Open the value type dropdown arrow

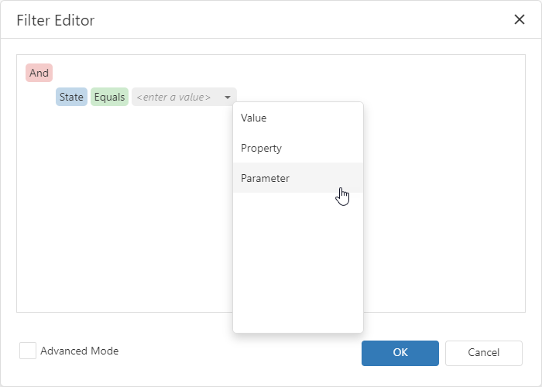(228, 97)
